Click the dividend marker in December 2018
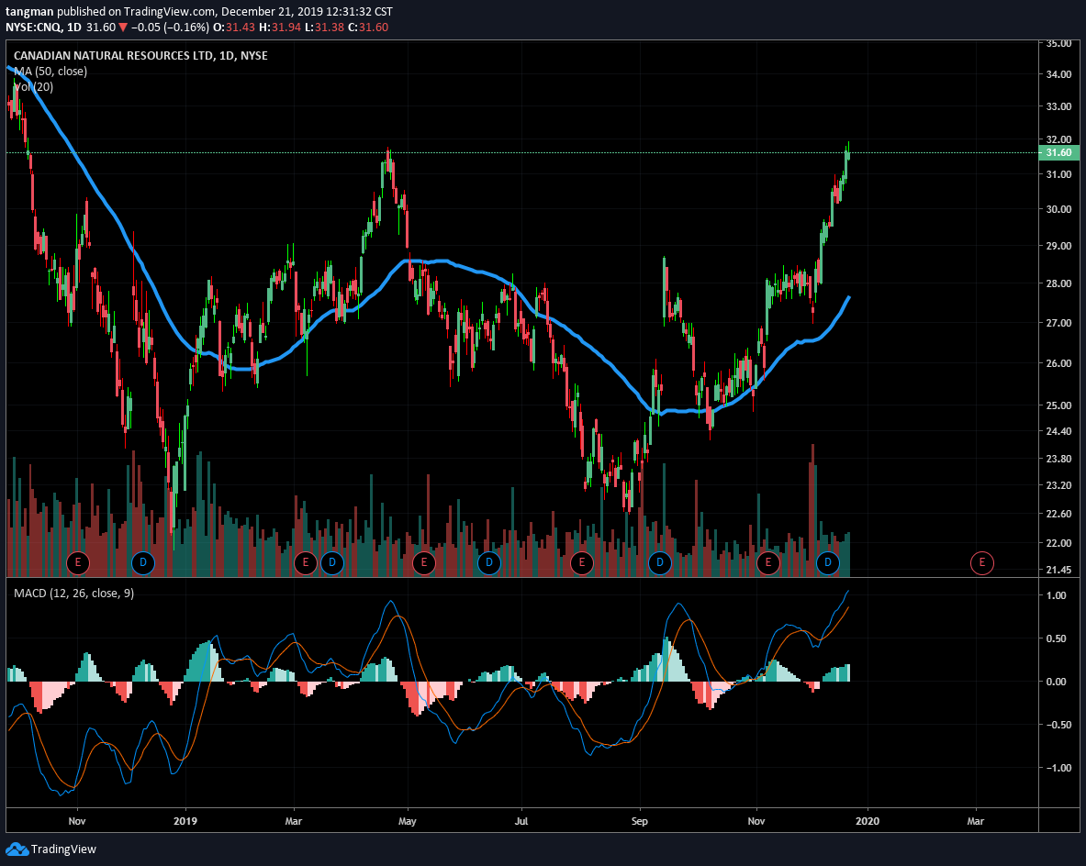Viewport: 1086px width, 866px height. pos(142,562)
